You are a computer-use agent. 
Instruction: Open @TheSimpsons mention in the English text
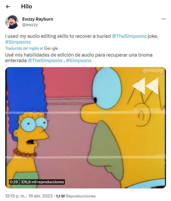pyautogui.click(x=129, y=36)
